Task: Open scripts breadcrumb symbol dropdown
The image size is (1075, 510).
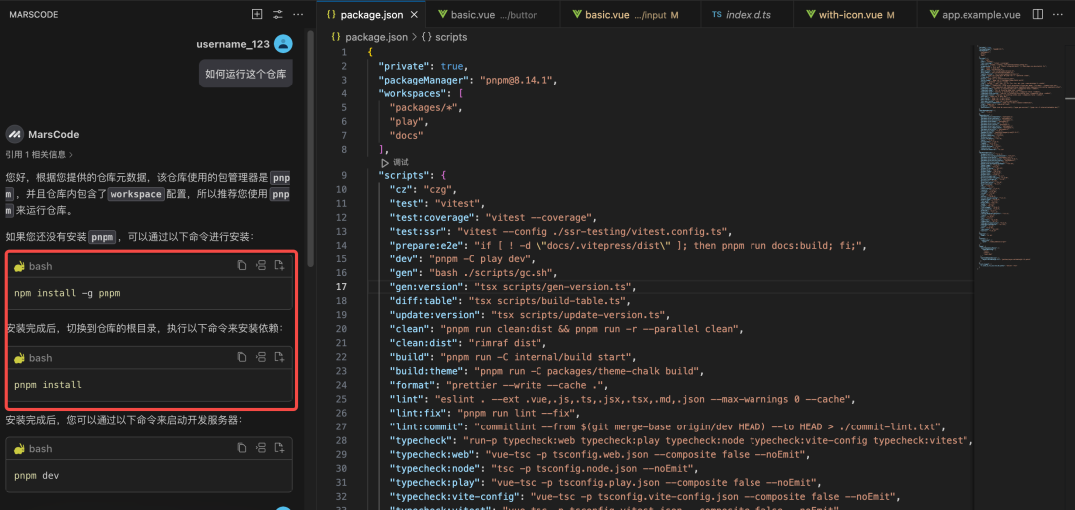Action: [443, 37]
